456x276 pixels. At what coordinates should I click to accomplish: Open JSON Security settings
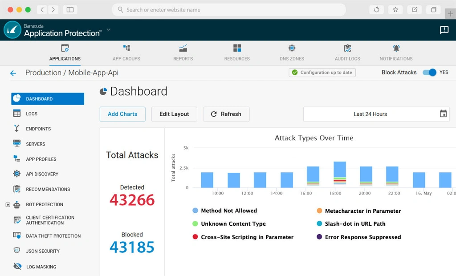point(42,251)
